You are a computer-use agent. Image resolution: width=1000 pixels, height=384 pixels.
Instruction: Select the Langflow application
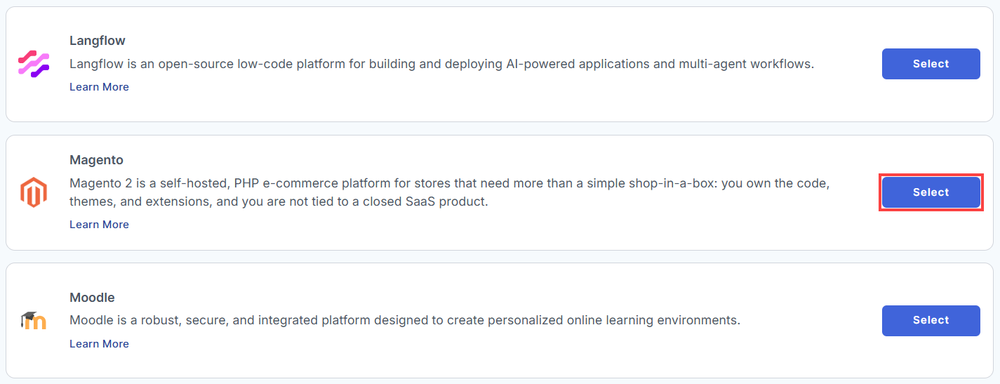point(931,64)
